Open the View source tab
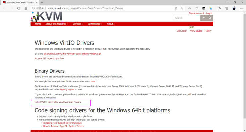The width and height of the screenshot is (246, 132). pos(196,31)
